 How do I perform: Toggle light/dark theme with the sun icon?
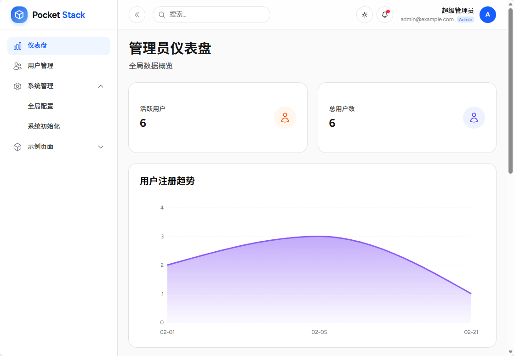(364, 15)
